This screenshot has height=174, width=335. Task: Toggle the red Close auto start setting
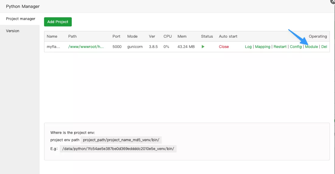click(224, 47)
